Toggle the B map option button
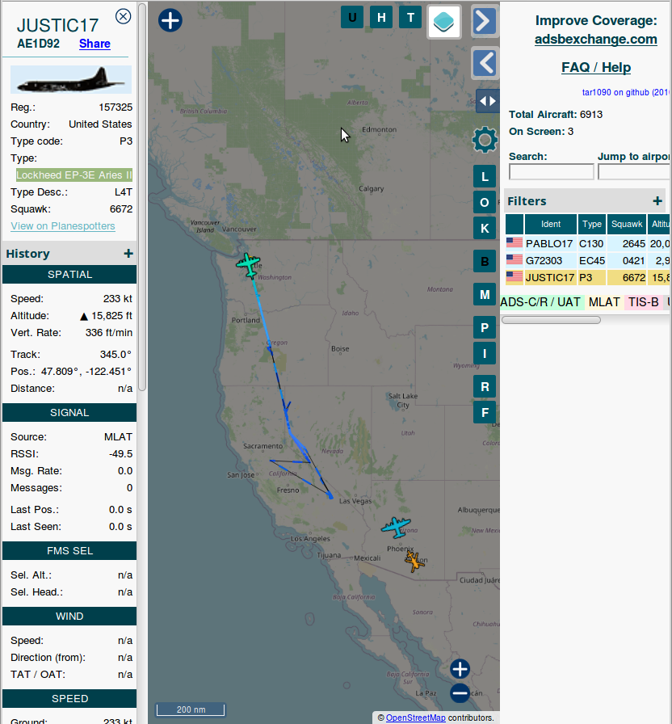The width and height of the screenshot is (672, 724). (485, 261)
